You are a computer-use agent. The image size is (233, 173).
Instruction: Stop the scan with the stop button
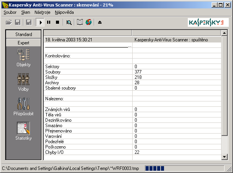pos(57,23)
